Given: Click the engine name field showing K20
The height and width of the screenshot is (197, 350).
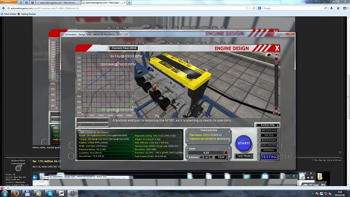Looking at the screenshot, I should (x=206, y=153).
